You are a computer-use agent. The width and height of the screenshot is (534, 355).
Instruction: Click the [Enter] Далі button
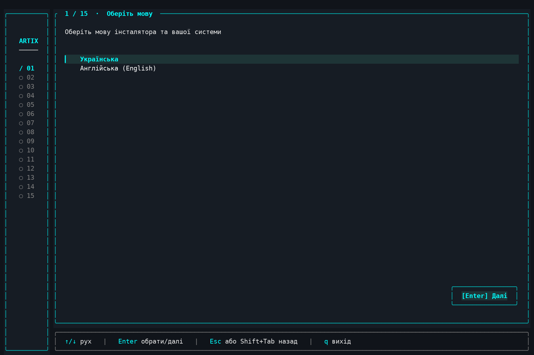coord(484,296)
